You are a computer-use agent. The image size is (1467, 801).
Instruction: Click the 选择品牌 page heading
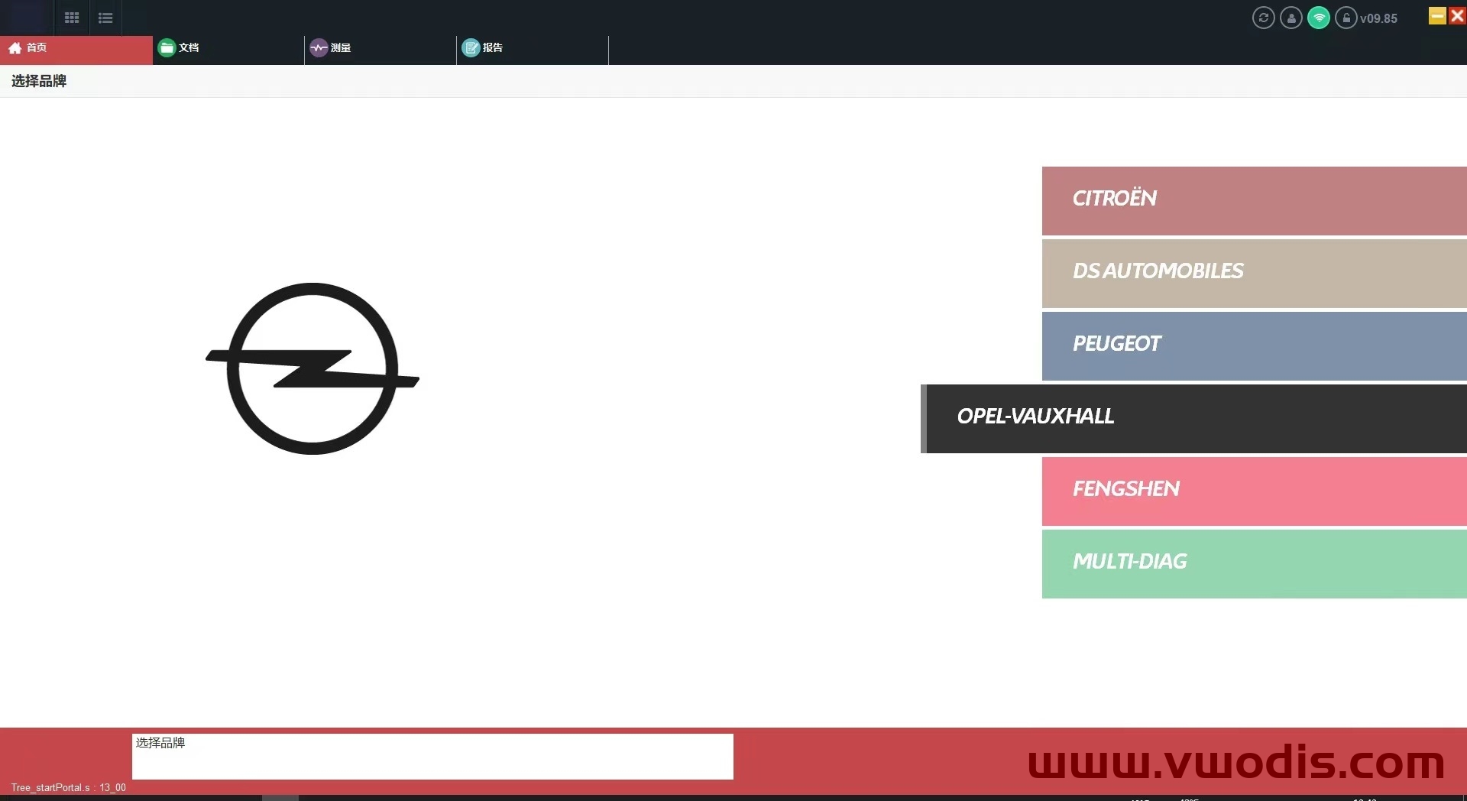click(x=39, y=81)
